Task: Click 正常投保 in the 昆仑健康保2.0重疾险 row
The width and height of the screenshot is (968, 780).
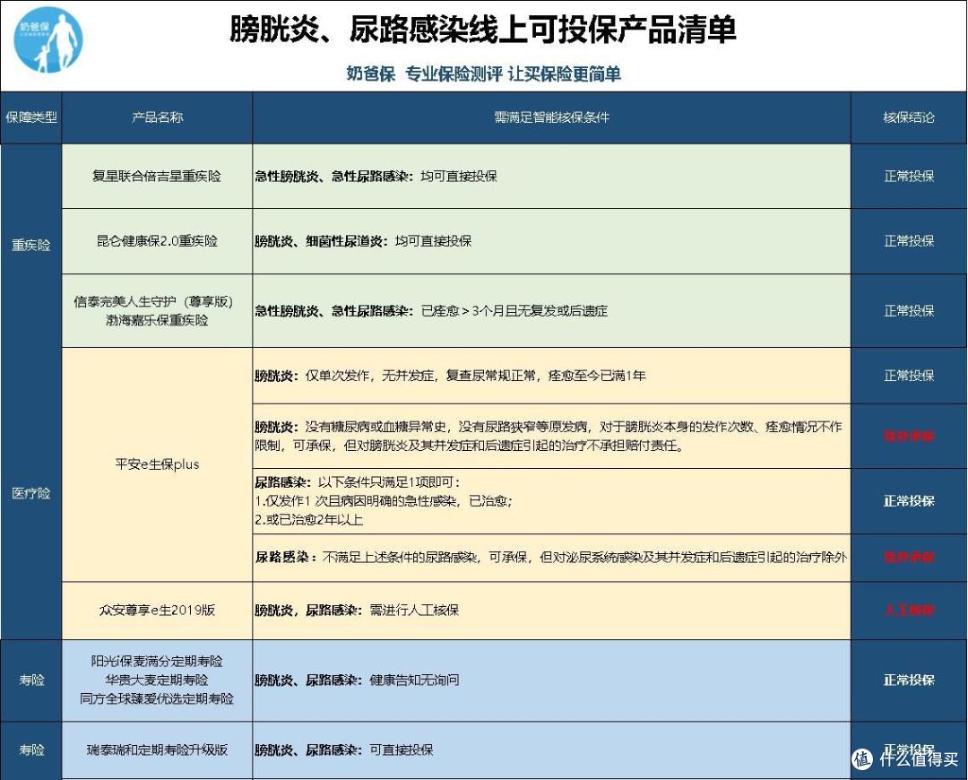Action: pyautogui.click(x=909, y=241)
